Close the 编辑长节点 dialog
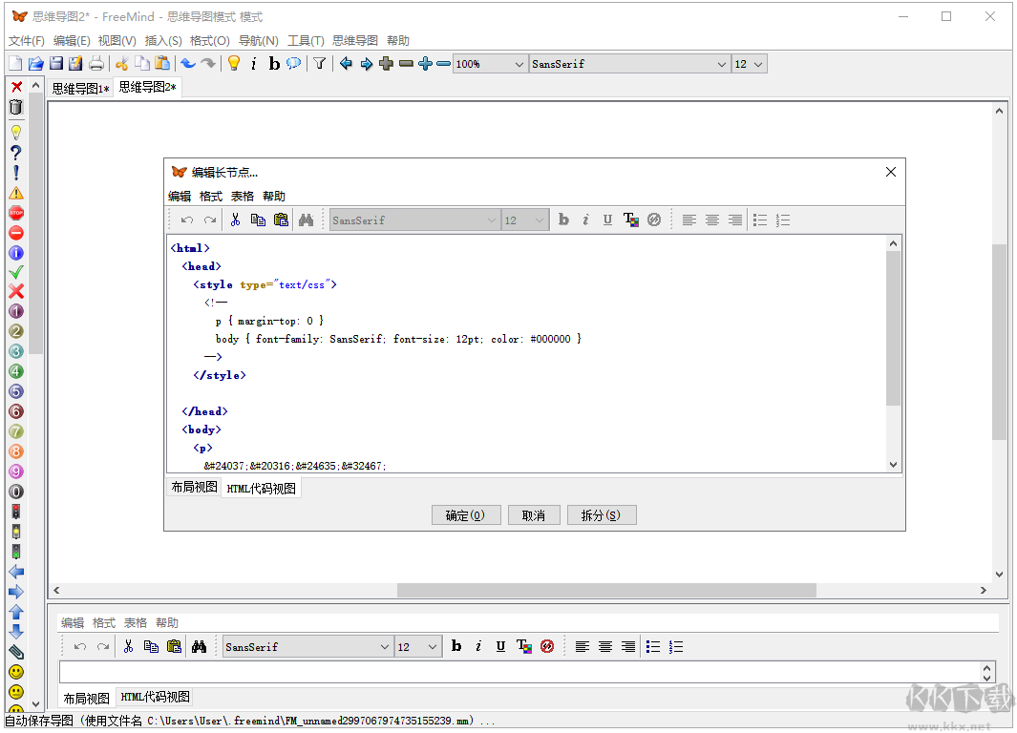Image resolution: width=1017 pixels, height=733 pixels. pyautogui.click(x=891, y=172)
